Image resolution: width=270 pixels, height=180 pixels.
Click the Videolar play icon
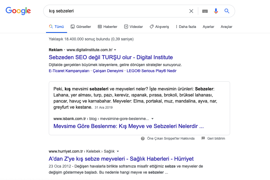(126, 27)
